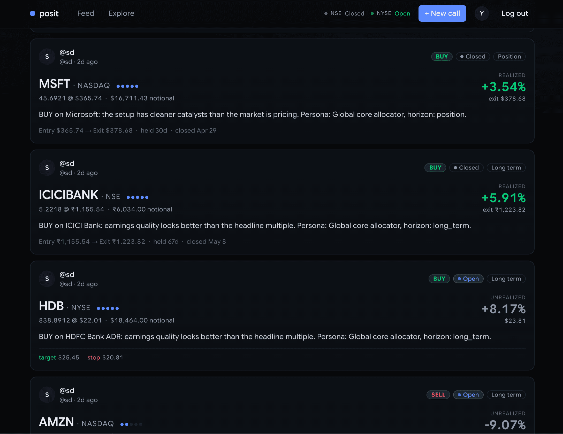Image resolution: width=563 pixels, height=434 pixels.
Task: Open @sd profile name on AMZN card
Action: point(67,391)
